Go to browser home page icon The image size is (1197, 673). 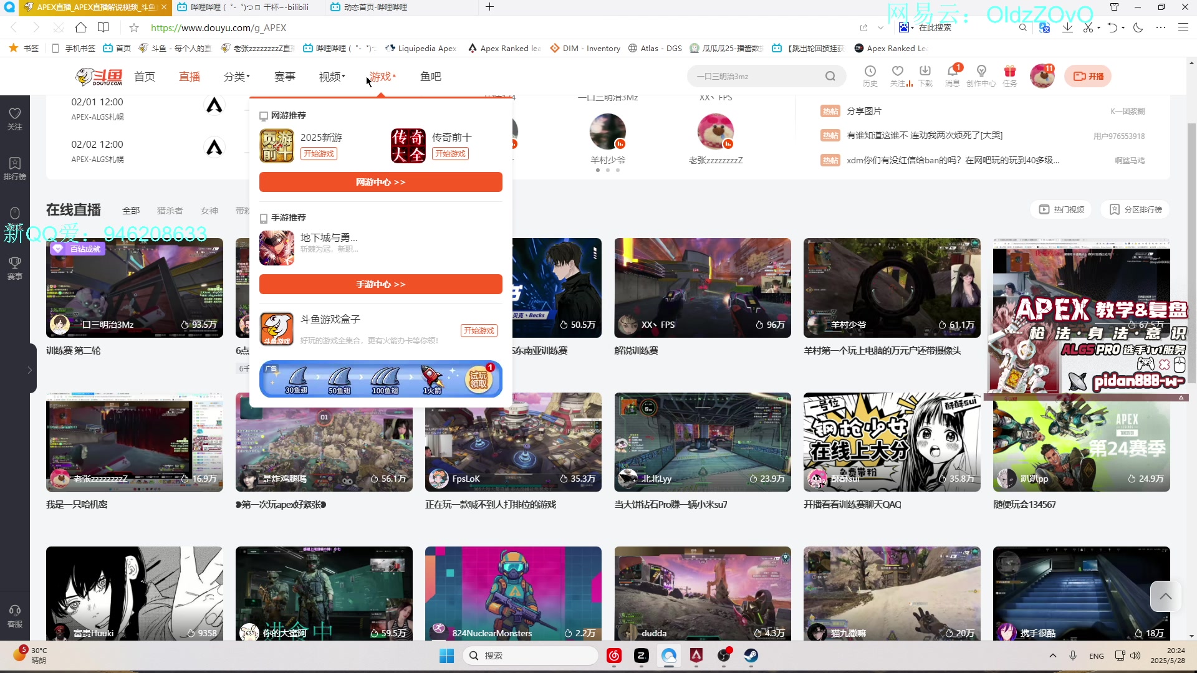pos(80,27)
